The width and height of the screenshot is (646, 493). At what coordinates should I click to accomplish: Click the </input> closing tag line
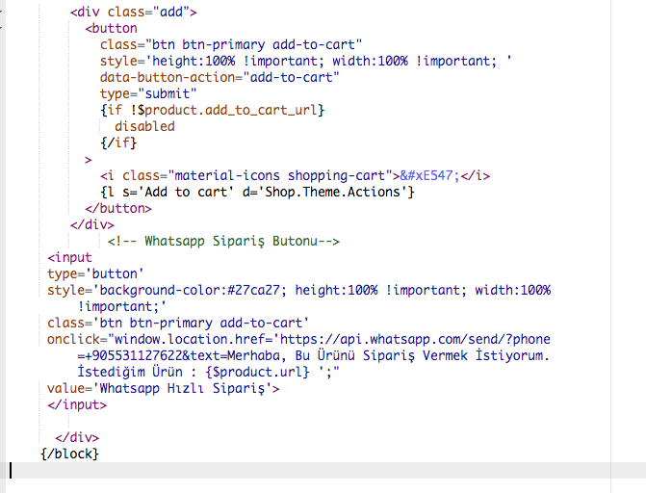tap(77, 404)
